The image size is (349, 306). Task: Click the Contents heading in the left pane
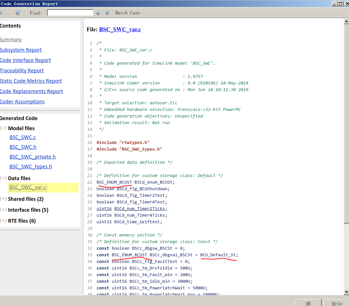10,26
